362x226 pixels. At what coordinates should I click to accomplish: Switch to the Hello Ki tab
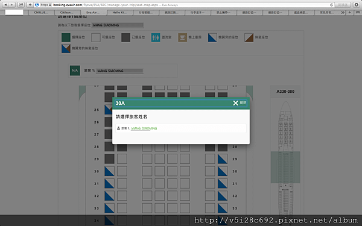(119, 13)
